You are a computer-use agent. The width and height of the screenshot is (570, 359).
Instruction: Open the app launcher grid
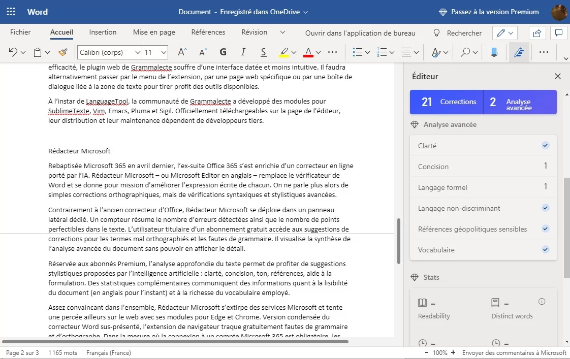pos(11,12)
